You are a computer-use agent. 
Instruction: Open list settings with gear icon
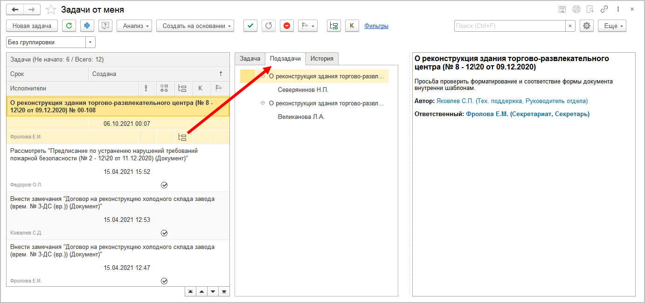(586, 26)
